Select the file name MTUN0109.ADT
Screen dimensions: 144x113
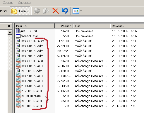pyautogui.click(x=32, y=86)
